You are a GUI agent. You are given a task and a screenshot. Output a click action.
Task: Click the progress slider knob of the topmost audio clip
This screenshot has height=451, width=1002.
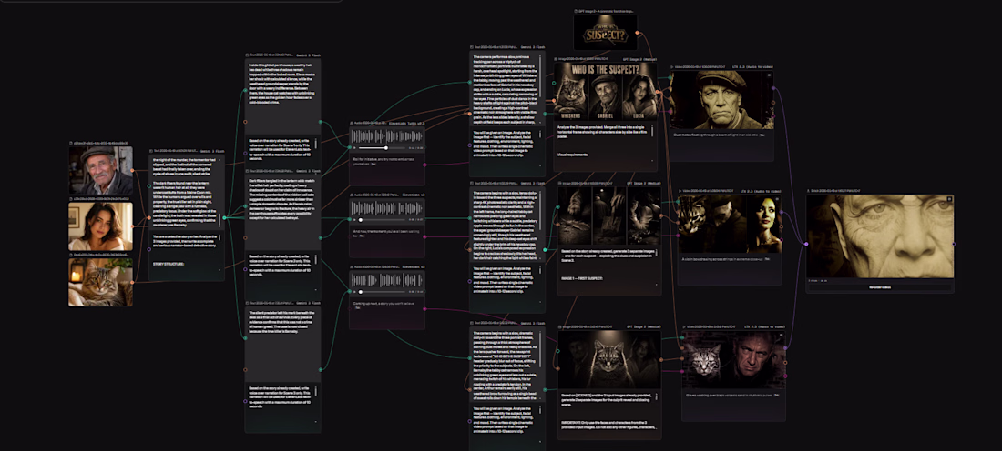pos(384,148)
